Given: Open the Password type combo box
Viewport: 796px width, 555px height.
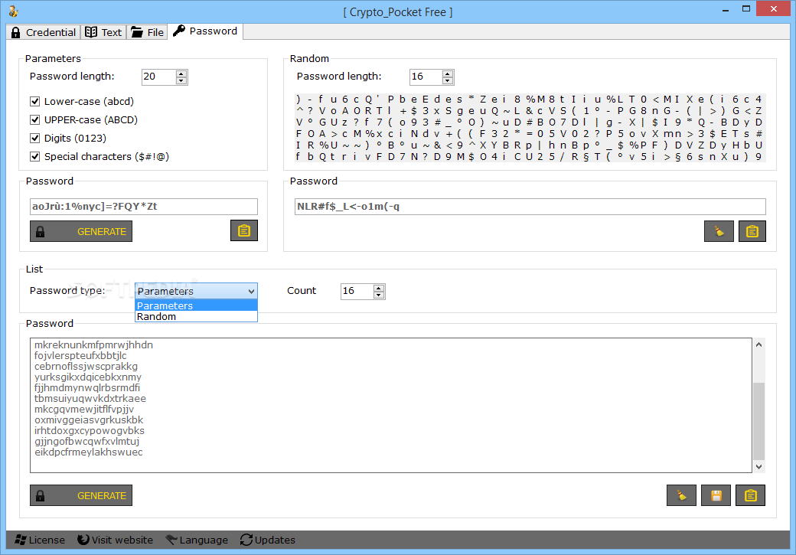Looking at the screenshot, I should click(196, 291).
